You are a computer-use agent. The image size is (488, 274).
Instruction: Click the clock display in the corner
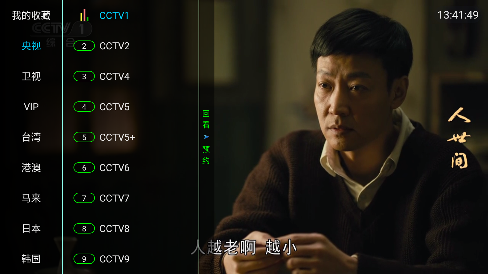tap(458, 15)
